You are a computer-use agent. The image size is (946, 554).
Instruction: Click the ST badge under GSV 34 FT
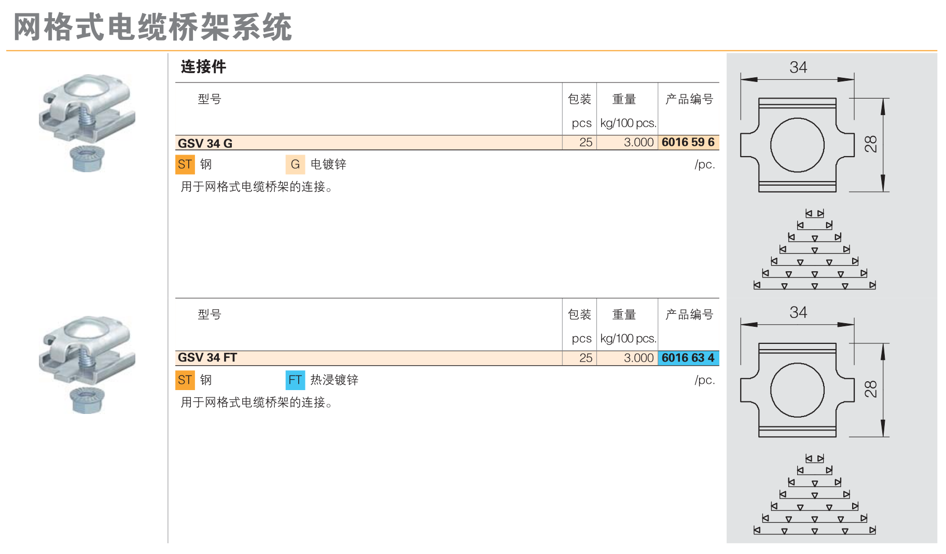185,380
